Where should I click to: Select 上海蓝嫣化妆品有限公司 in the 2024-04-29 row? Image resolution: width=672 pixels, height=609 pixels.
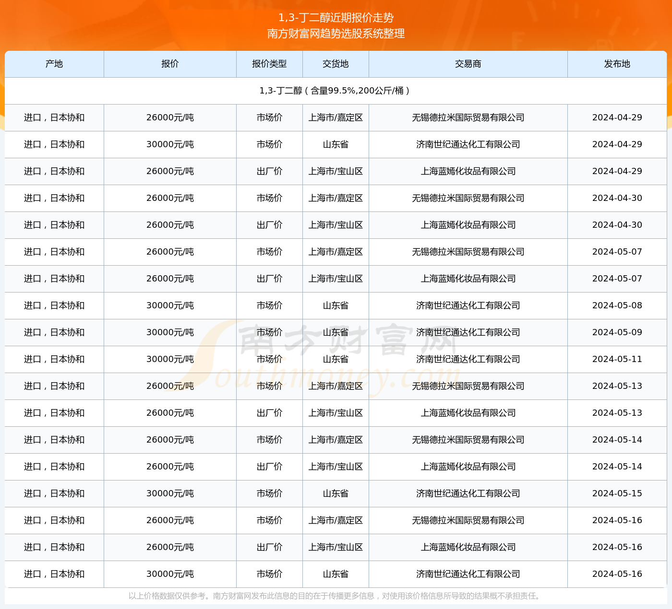(x=468, y=171)
